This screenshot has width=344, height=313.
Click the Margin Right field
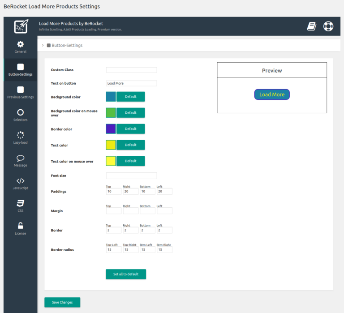click(130, 211)
